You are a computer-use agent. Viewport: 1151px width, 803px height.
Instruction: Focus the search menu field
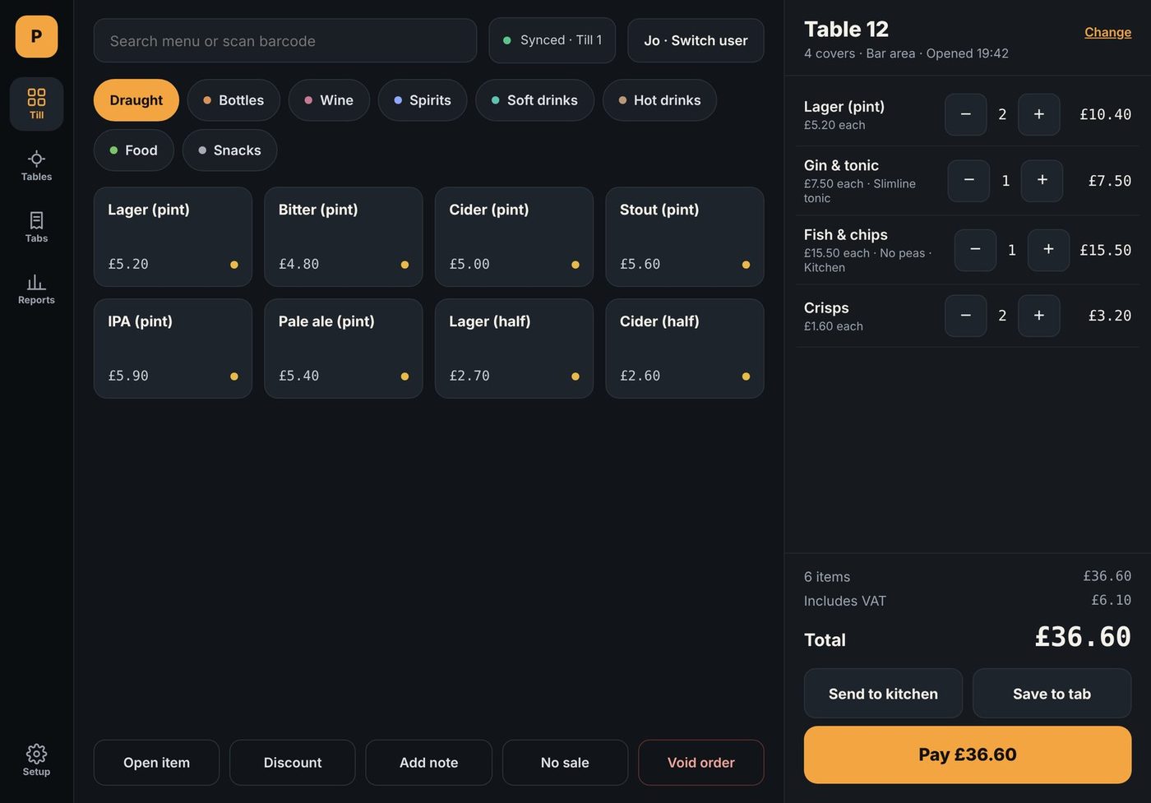tap(285, 41)
